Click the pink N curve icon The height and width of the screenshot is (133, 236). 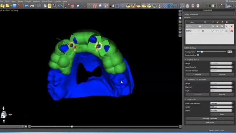click(x=95, y=6)
